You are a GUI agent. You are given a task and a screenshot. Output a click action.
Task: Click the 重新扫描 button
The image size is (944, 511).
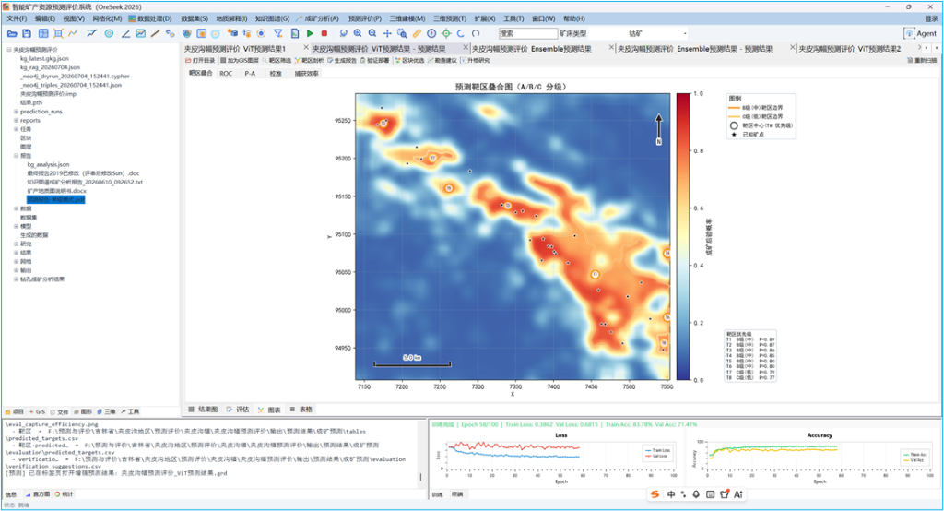pyautogui.click(x=922, y=60)
